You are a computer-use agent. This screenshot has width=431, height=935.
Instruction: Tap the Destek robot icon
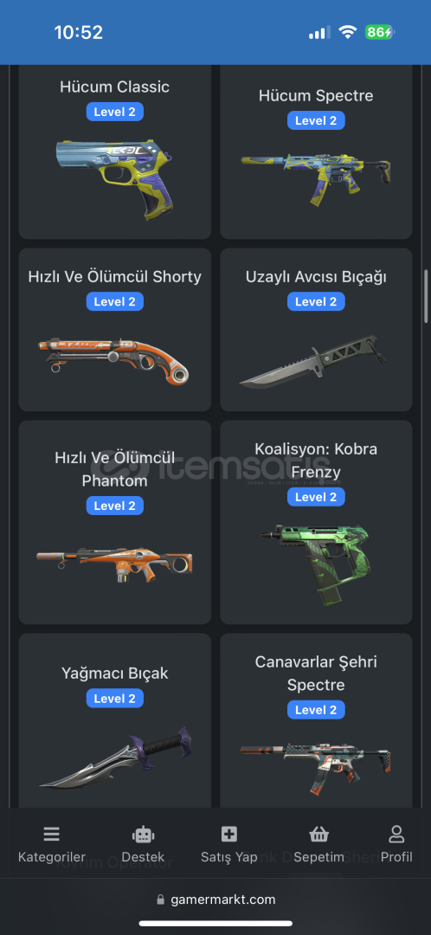(143, 835)
